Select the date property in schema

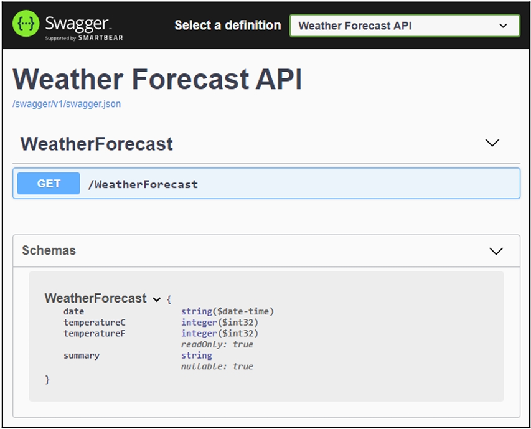[x=73, y=311]
